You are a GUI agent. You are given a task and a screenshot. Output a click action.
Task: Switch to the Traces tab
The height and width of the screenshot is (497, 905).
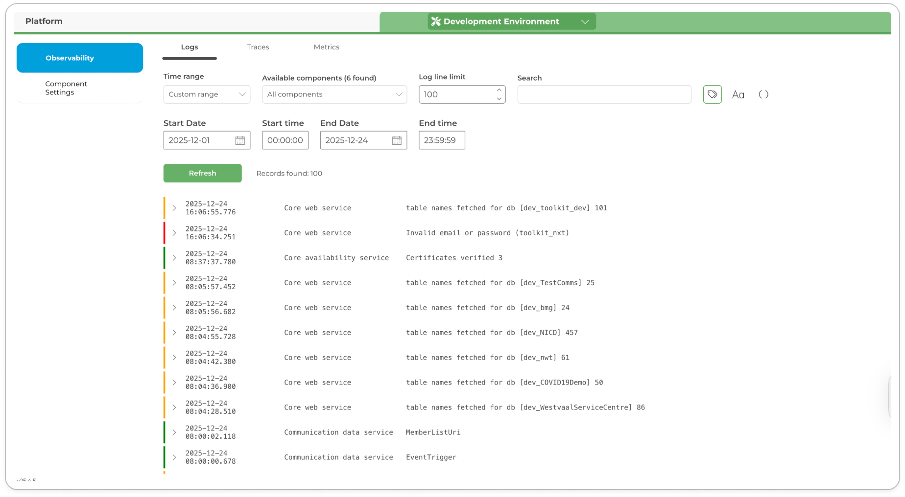[x=258, y=47]
